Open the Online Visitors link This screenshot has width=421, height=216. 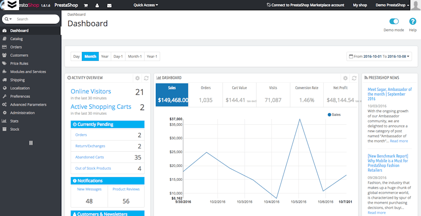tap(91, 91)
